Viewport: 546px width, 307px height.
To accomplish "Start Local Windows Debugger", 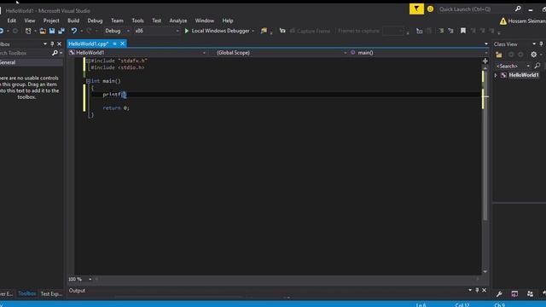I will point(217,31).
